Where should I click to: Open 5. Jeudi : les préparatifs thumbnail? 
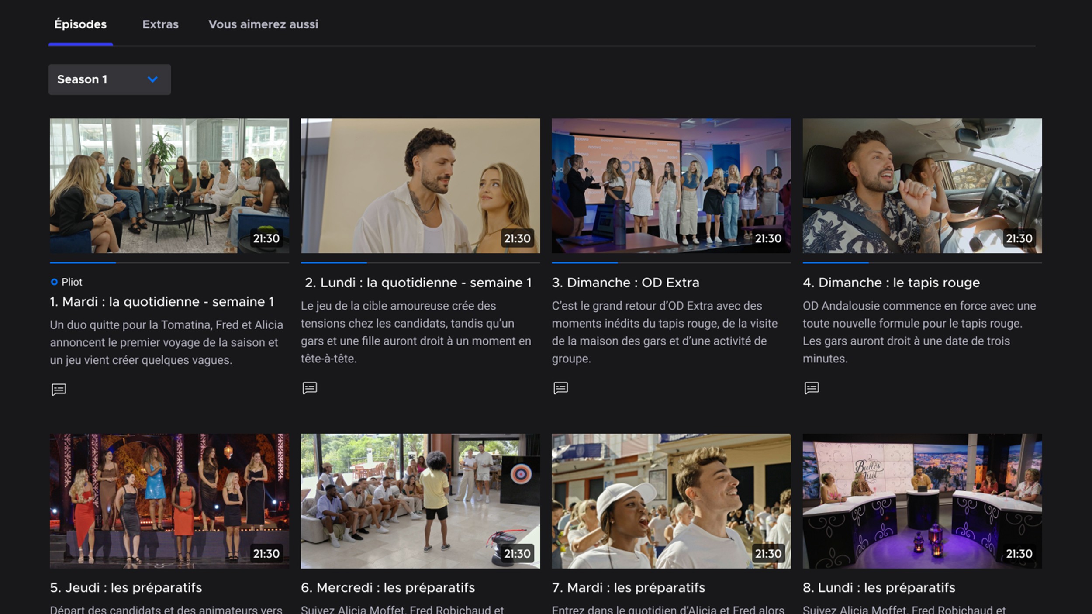[x=169, y=500]
